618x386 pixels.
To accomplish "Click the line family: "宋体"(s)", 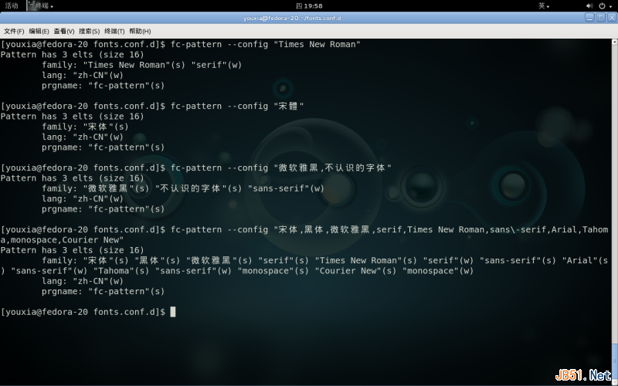I will [x=85, y=127].
